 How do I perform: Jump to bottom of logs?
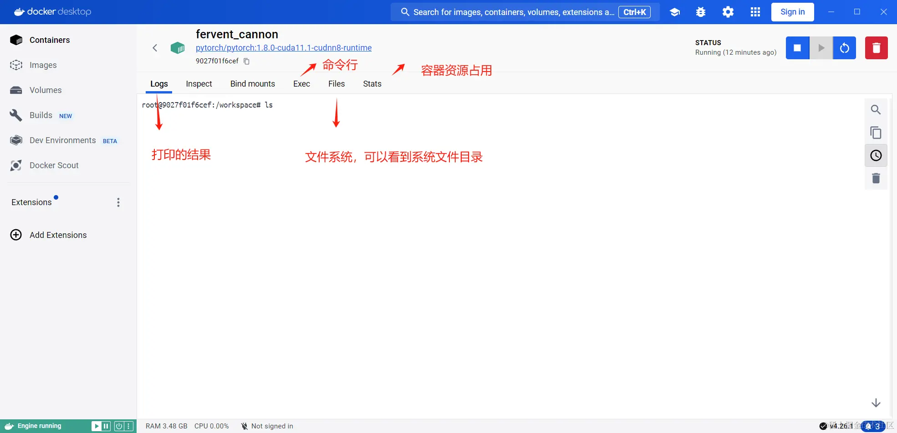pyautogui.click(x=876, y=403)
